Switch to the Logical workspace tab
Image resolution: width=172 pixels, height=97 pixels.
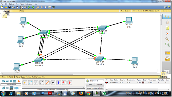click(x=6, y=11)
